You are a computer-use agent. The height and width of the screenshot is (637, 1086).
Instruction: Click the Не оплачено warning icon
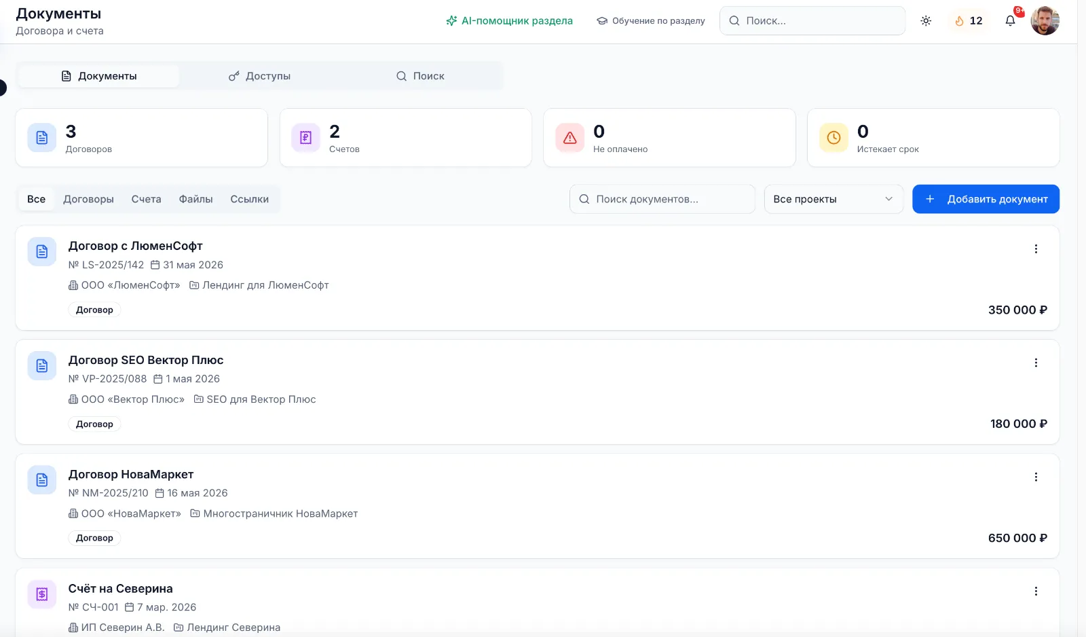(569, 138)
